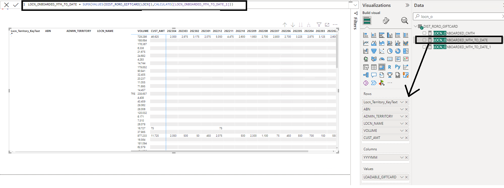The height and width of the screenshot is (188, 504).
Task: Open Locn_Territory_KeyText field dropdown in Rows
Action: 402,102
